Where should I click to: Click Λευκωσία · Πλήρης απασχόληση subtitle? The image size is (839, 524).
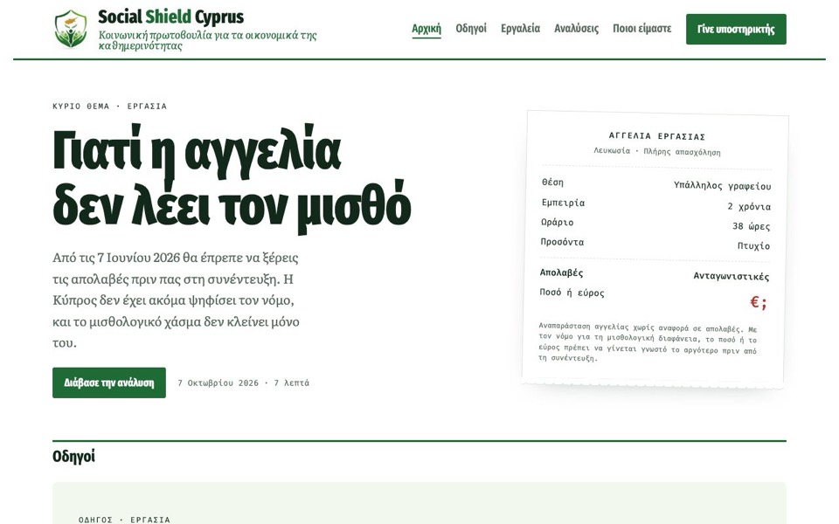point(657,152)
